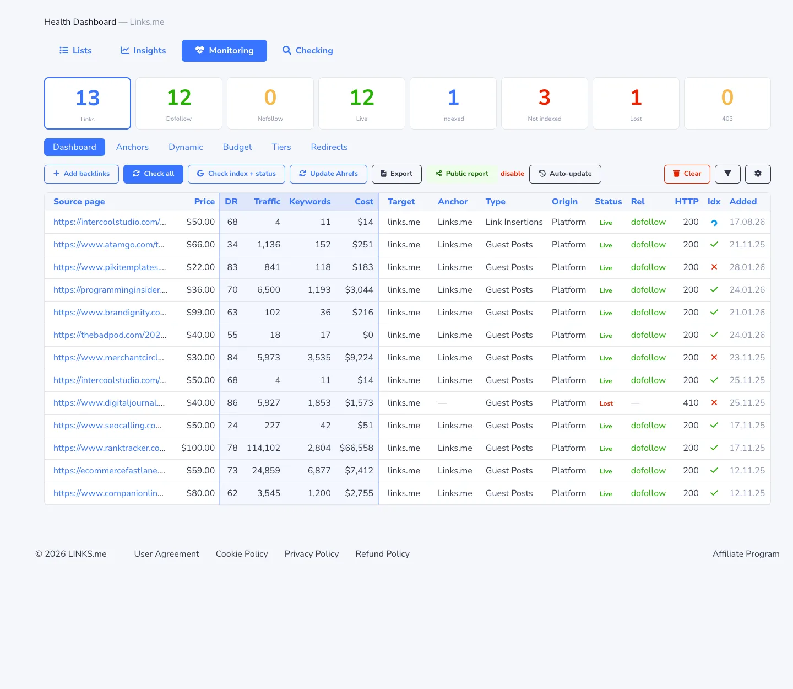The height and width of the screenshot is (689, 793).
Task: Open the pikitemplates source link
Action: (110, 267)
